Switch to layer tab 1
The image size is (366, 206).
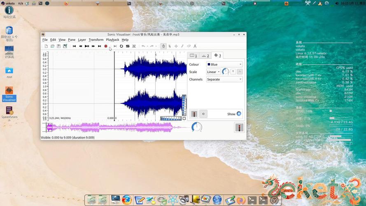[x=193, y=56]
